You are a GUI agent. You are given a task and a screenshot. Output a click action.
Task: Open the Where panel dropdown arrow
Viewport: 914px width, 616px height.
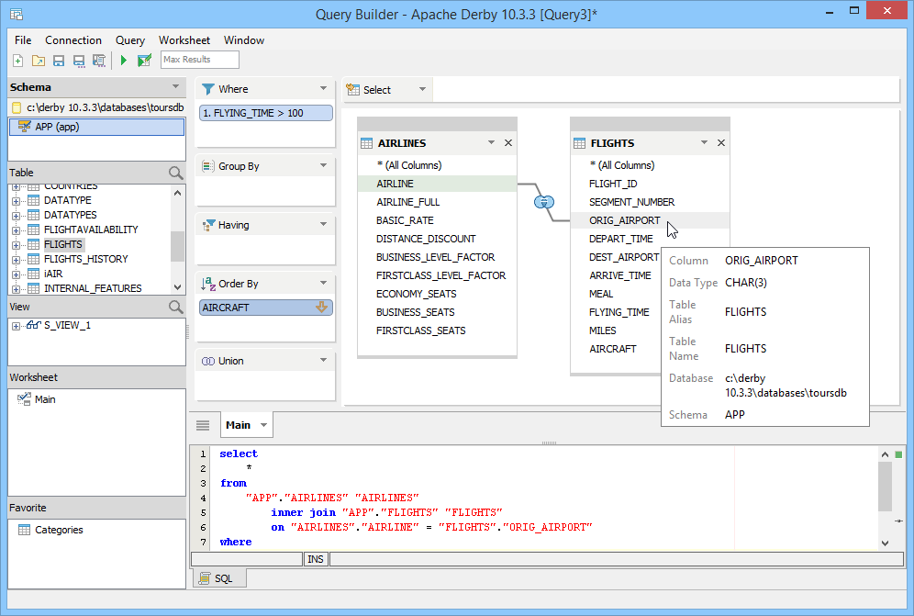click(324, 89)
